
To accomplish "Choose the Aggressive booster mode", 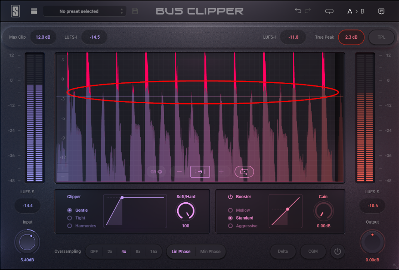I will [230, 226].
